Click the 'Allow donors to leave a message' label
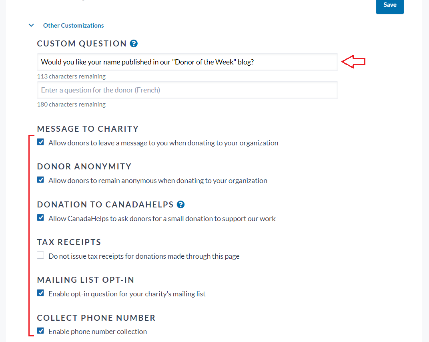Screen dimensions: 429x342 [x=163, y=143]
